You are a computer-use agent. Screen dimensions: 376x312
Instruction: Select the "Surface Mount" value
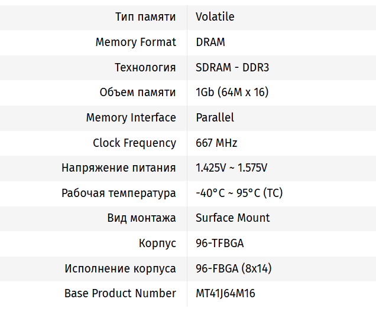click(x=232, y=218)
